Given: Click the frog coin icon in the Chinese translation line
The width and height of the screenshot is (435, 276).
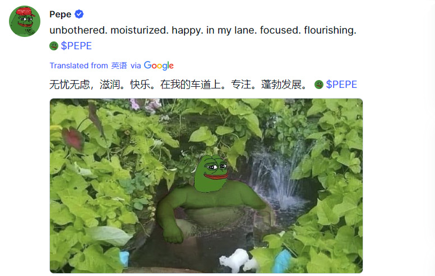Looking at the screenshot, I should 319,85.
